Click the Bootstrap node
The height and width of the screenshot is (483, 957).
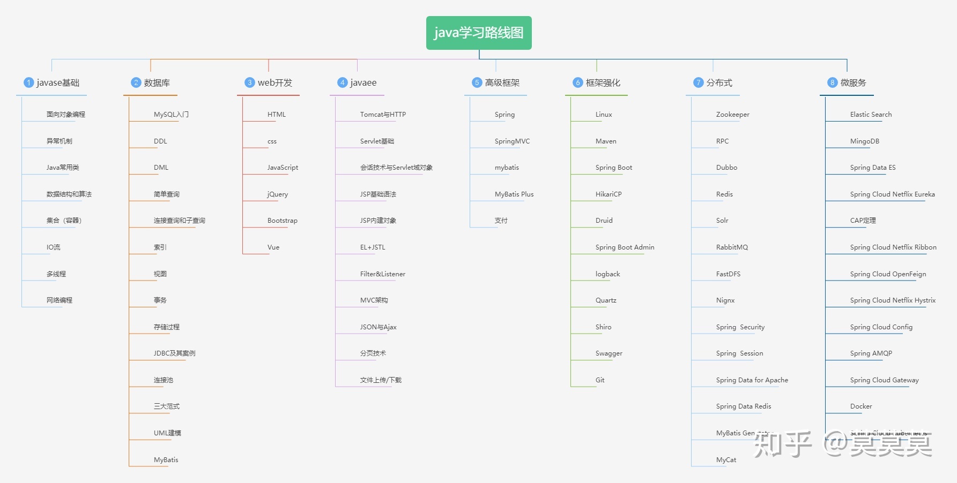click(283, 221)
